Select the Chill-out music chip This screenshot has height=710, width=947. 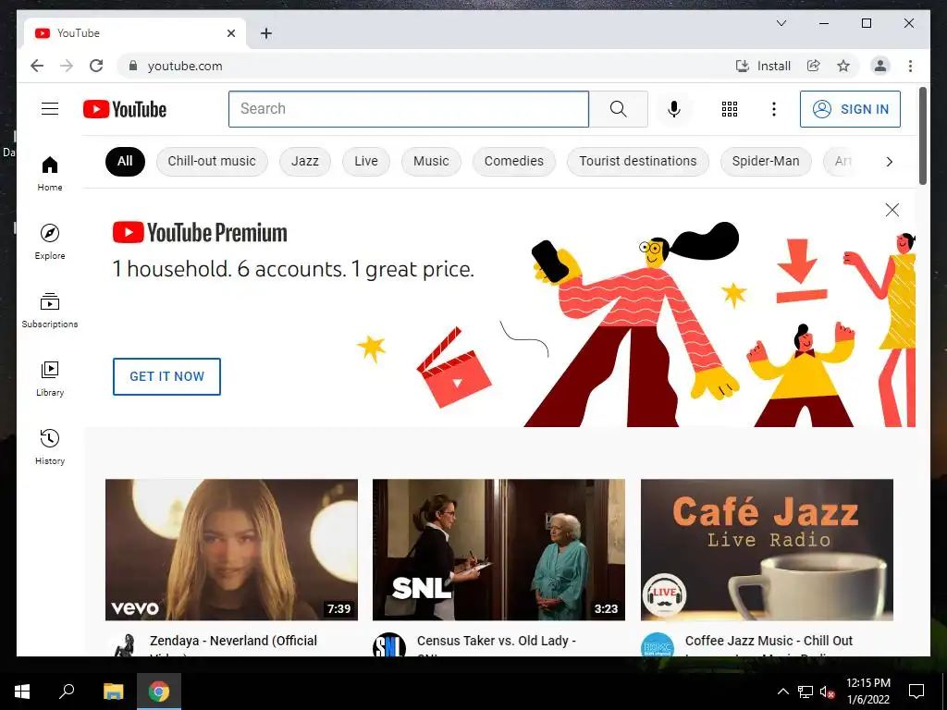(212, 161)
